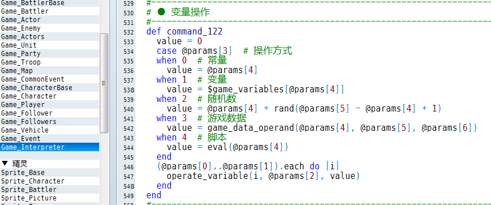Viewport: 491px width, 205px height.
Task: Open the Game_CommonEvent script
Action: click(x=49, y=79)
